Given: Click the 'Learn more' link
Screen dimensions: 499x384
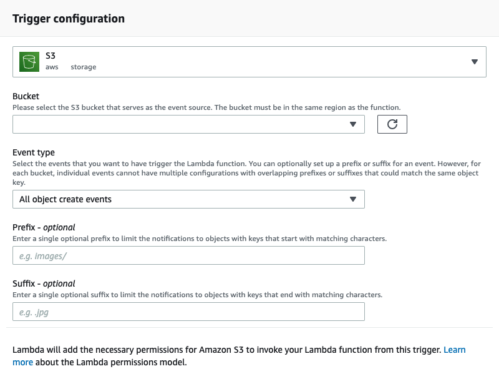Looking at the screenshot, I should [455, 350].
